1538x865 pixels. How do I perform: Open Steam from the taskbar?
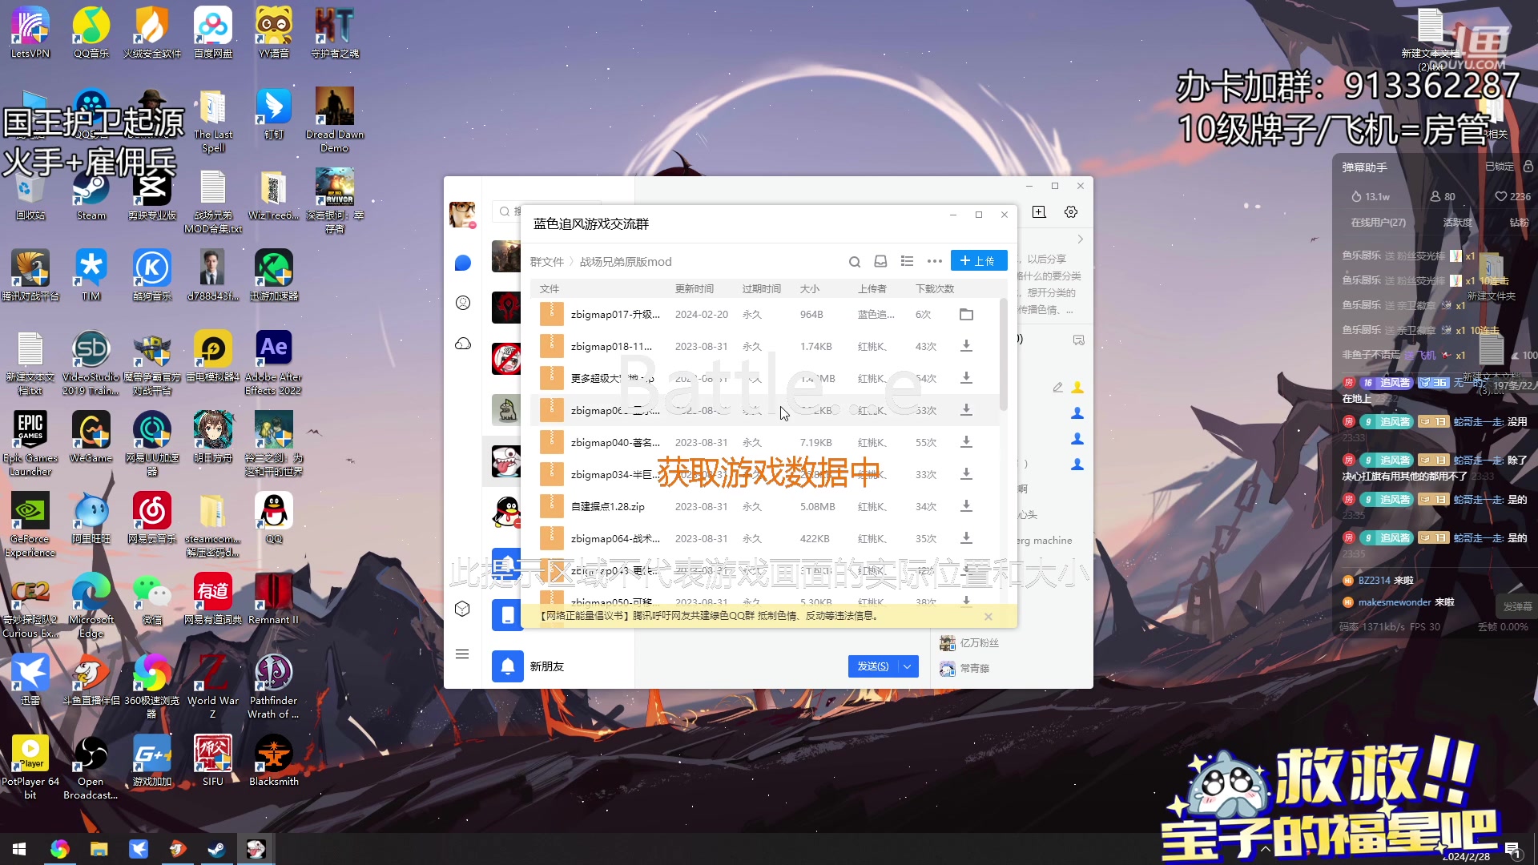pyautogui.click(x=216, y=849)
